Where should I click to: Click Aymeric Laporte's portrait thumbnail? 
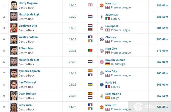click(14, 73)
